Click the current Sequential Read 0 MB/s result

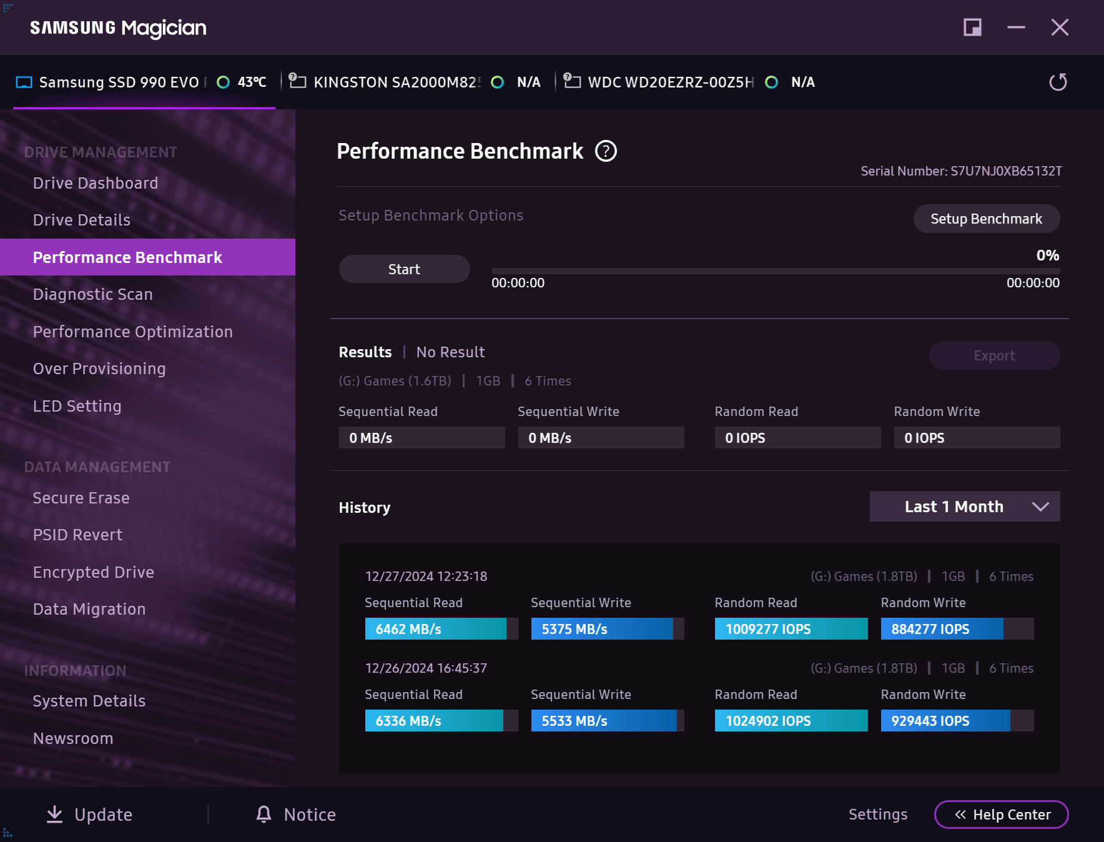[422, 438]
